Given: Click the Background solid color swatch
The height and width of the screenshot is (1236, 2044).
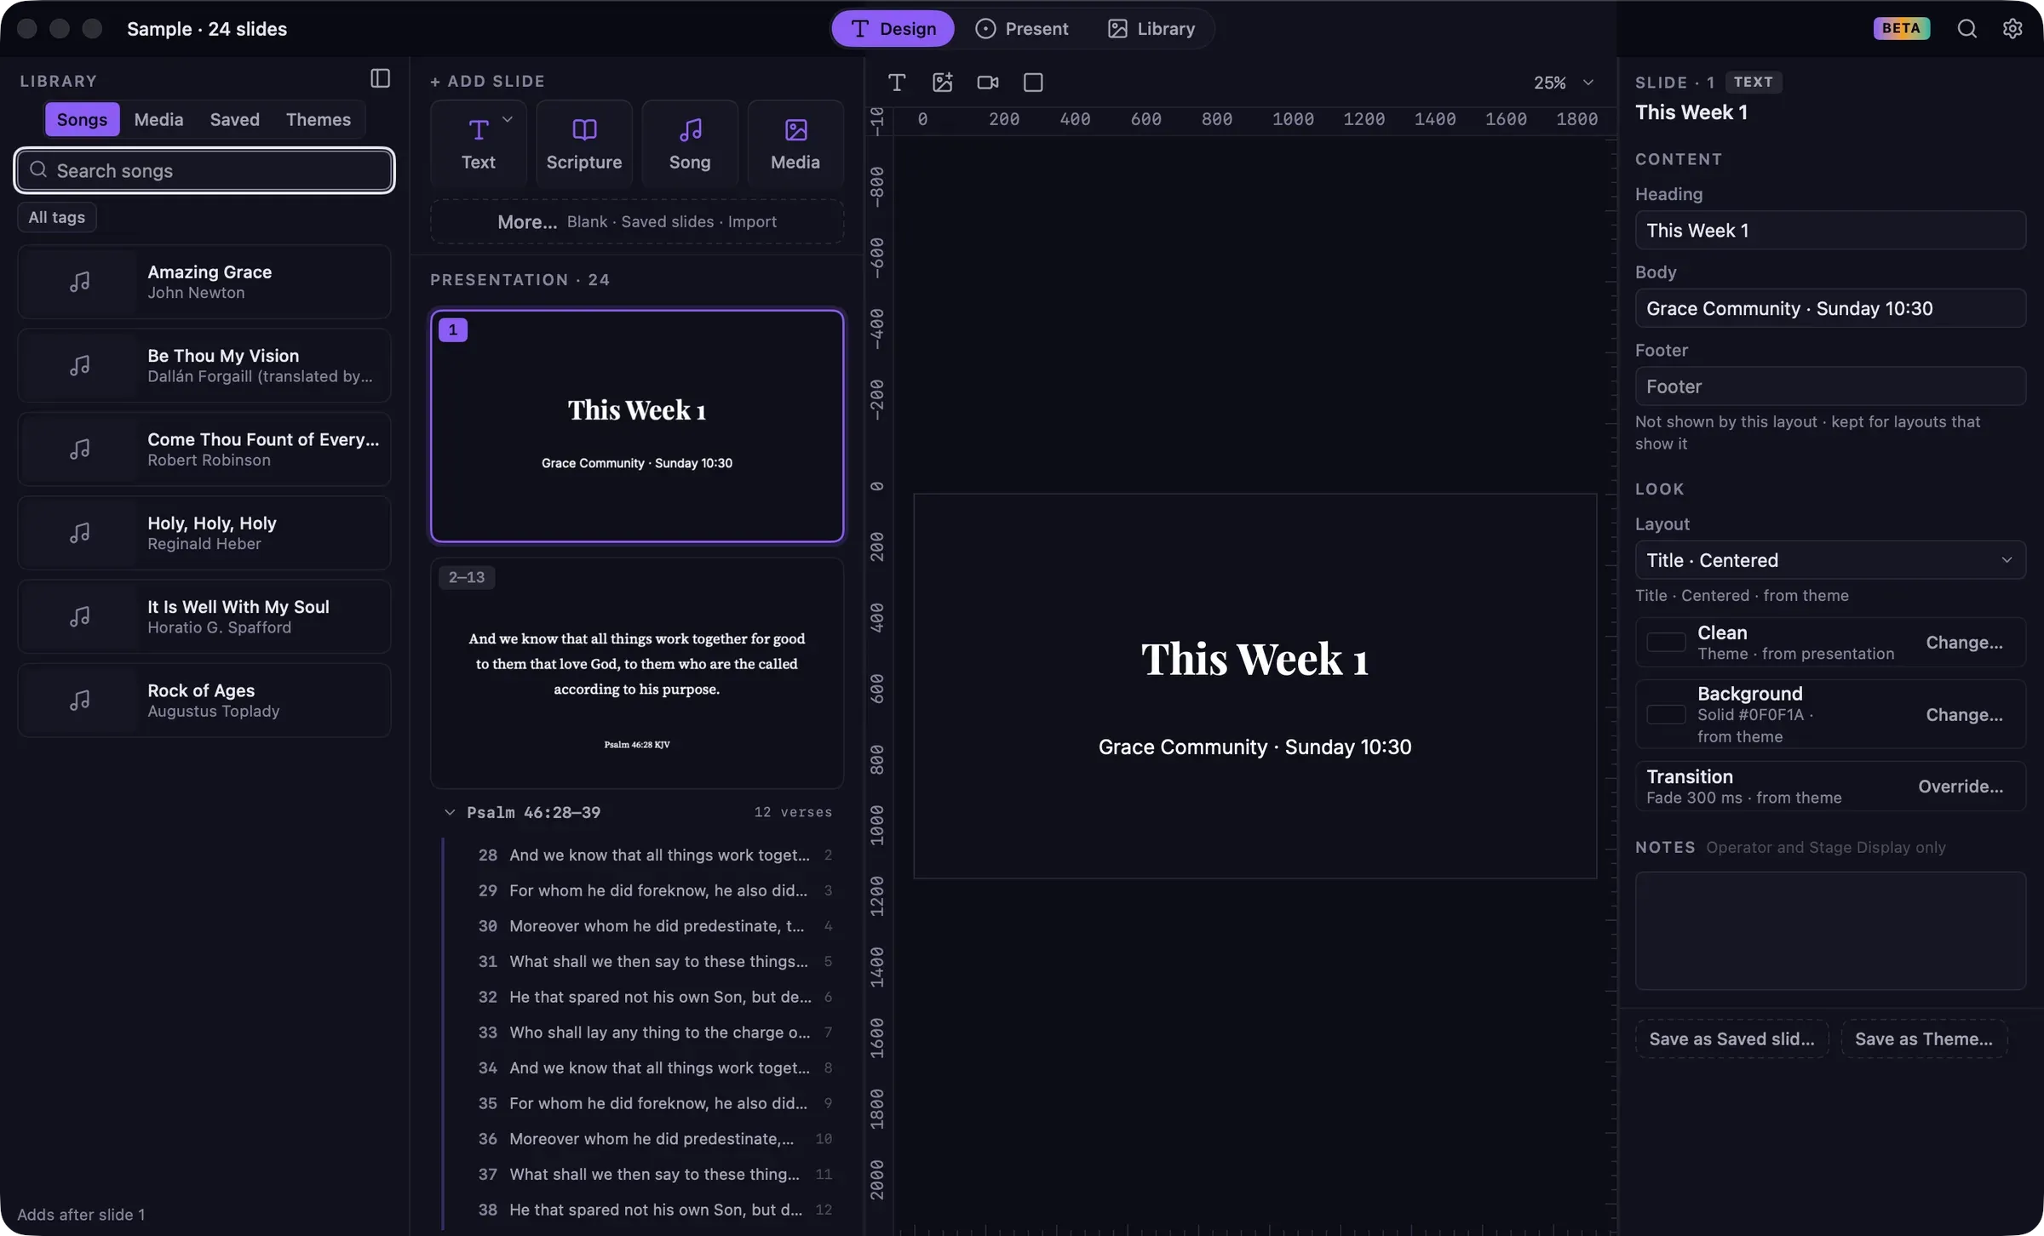Looking at the screenshot, I should pos(1666,714).
